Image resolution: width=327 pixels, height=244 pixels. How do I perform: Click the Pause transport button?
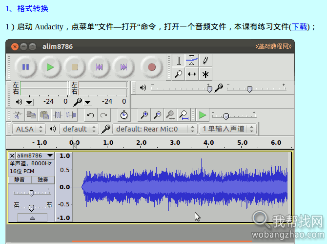click(26, 67)
